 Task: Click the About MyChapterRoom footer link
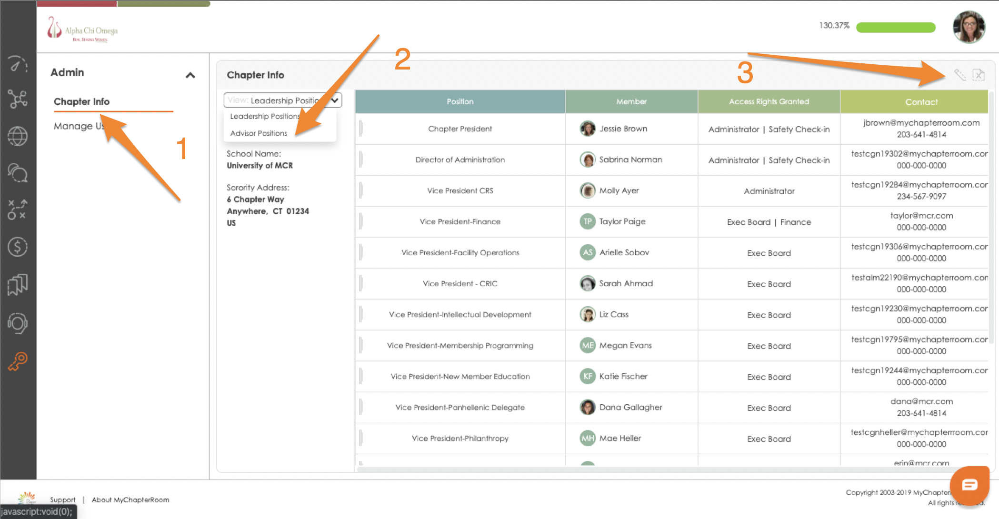(x=130, y=499)
